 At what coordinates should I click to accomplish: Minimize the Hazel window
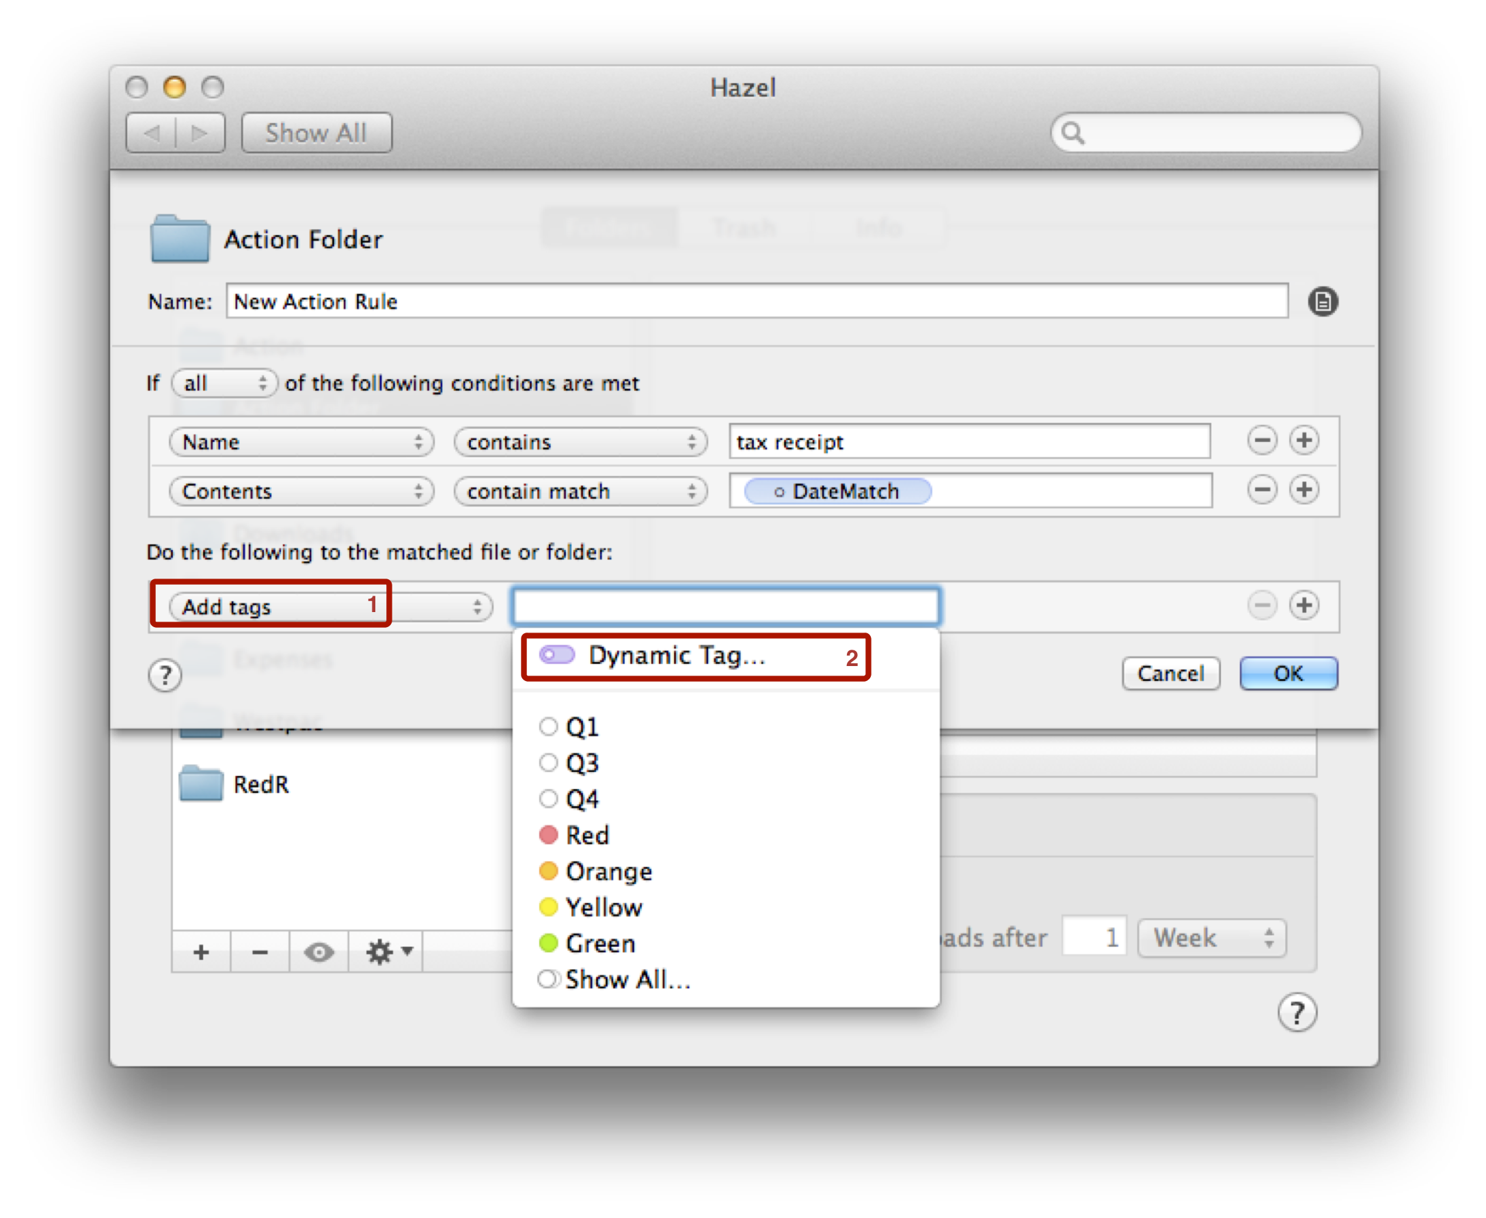[x=174, y=87]
